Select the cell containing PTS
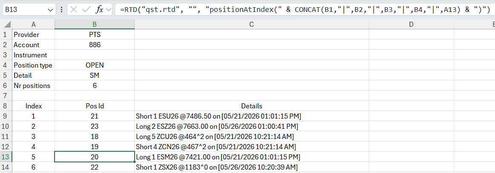 [x=95, y=34]
